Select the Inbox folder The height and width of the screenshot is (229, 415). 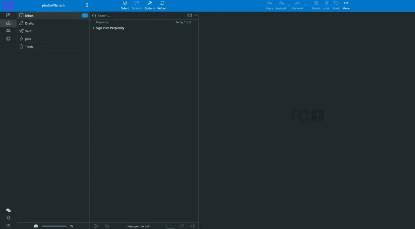[x=53, y=16]
